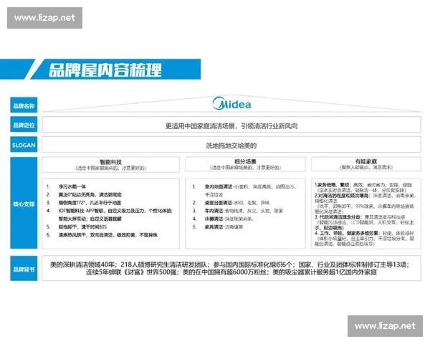The height and width of the screenshot is (344, 430).
Task: Click the top-left www.lizap.net watermark
Action: point(44,18)
